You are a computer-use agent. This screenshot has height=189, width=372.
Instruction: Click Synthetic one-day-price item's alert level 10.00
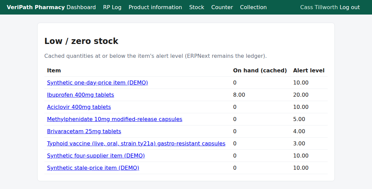tap(301, 82)
